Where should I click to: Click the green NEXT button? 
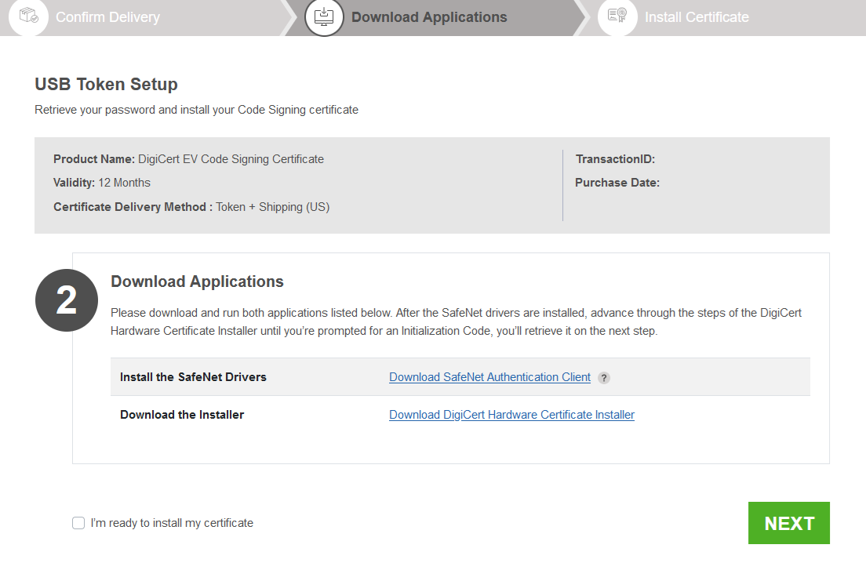[x=788, y=523]
